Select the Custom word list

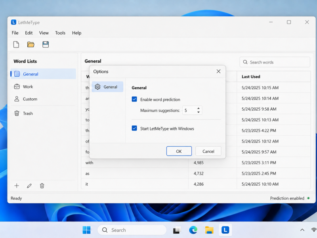coord(43,99)
